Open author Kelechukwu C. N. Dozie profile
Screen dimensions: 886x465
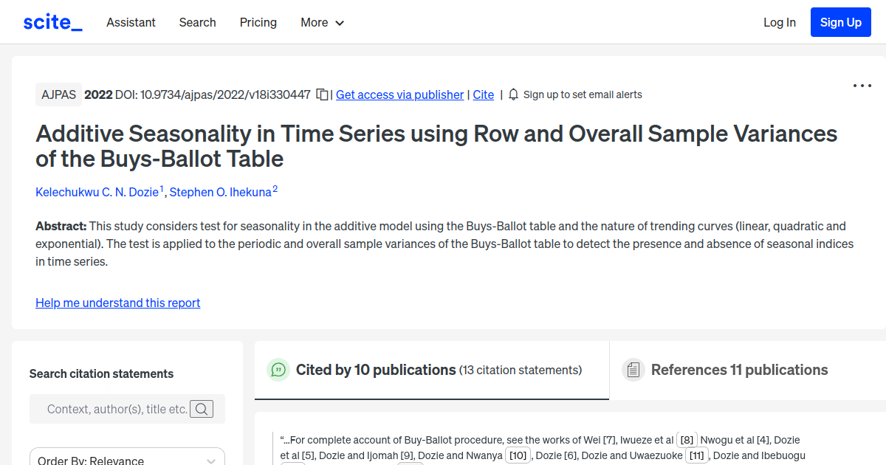click(x=97, y=192)
